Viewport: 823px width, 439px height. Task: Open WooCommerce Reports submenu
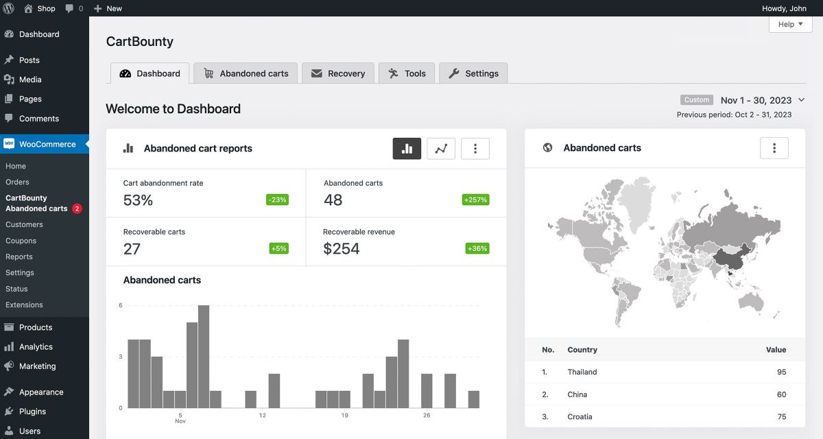(19, 257)
